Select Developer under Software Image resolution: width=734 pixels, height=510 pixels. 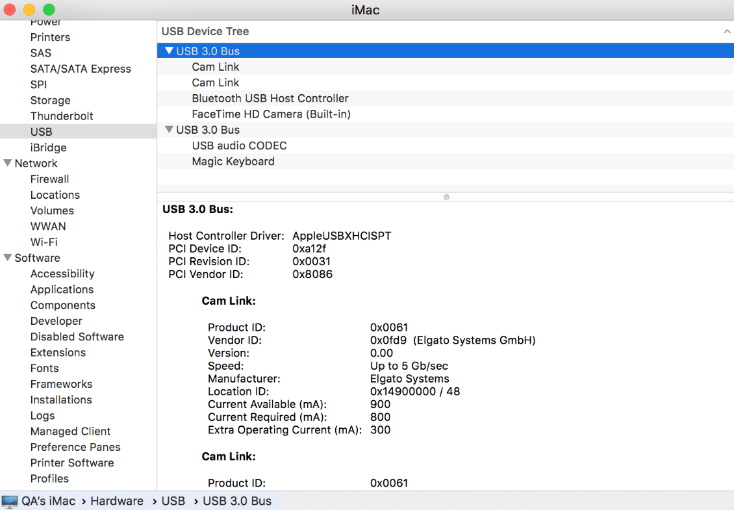click(x=56, y=321)
